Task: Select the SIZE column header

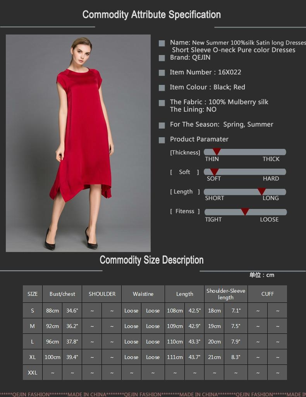Action: pyautogui.click(x=33, y=294)
